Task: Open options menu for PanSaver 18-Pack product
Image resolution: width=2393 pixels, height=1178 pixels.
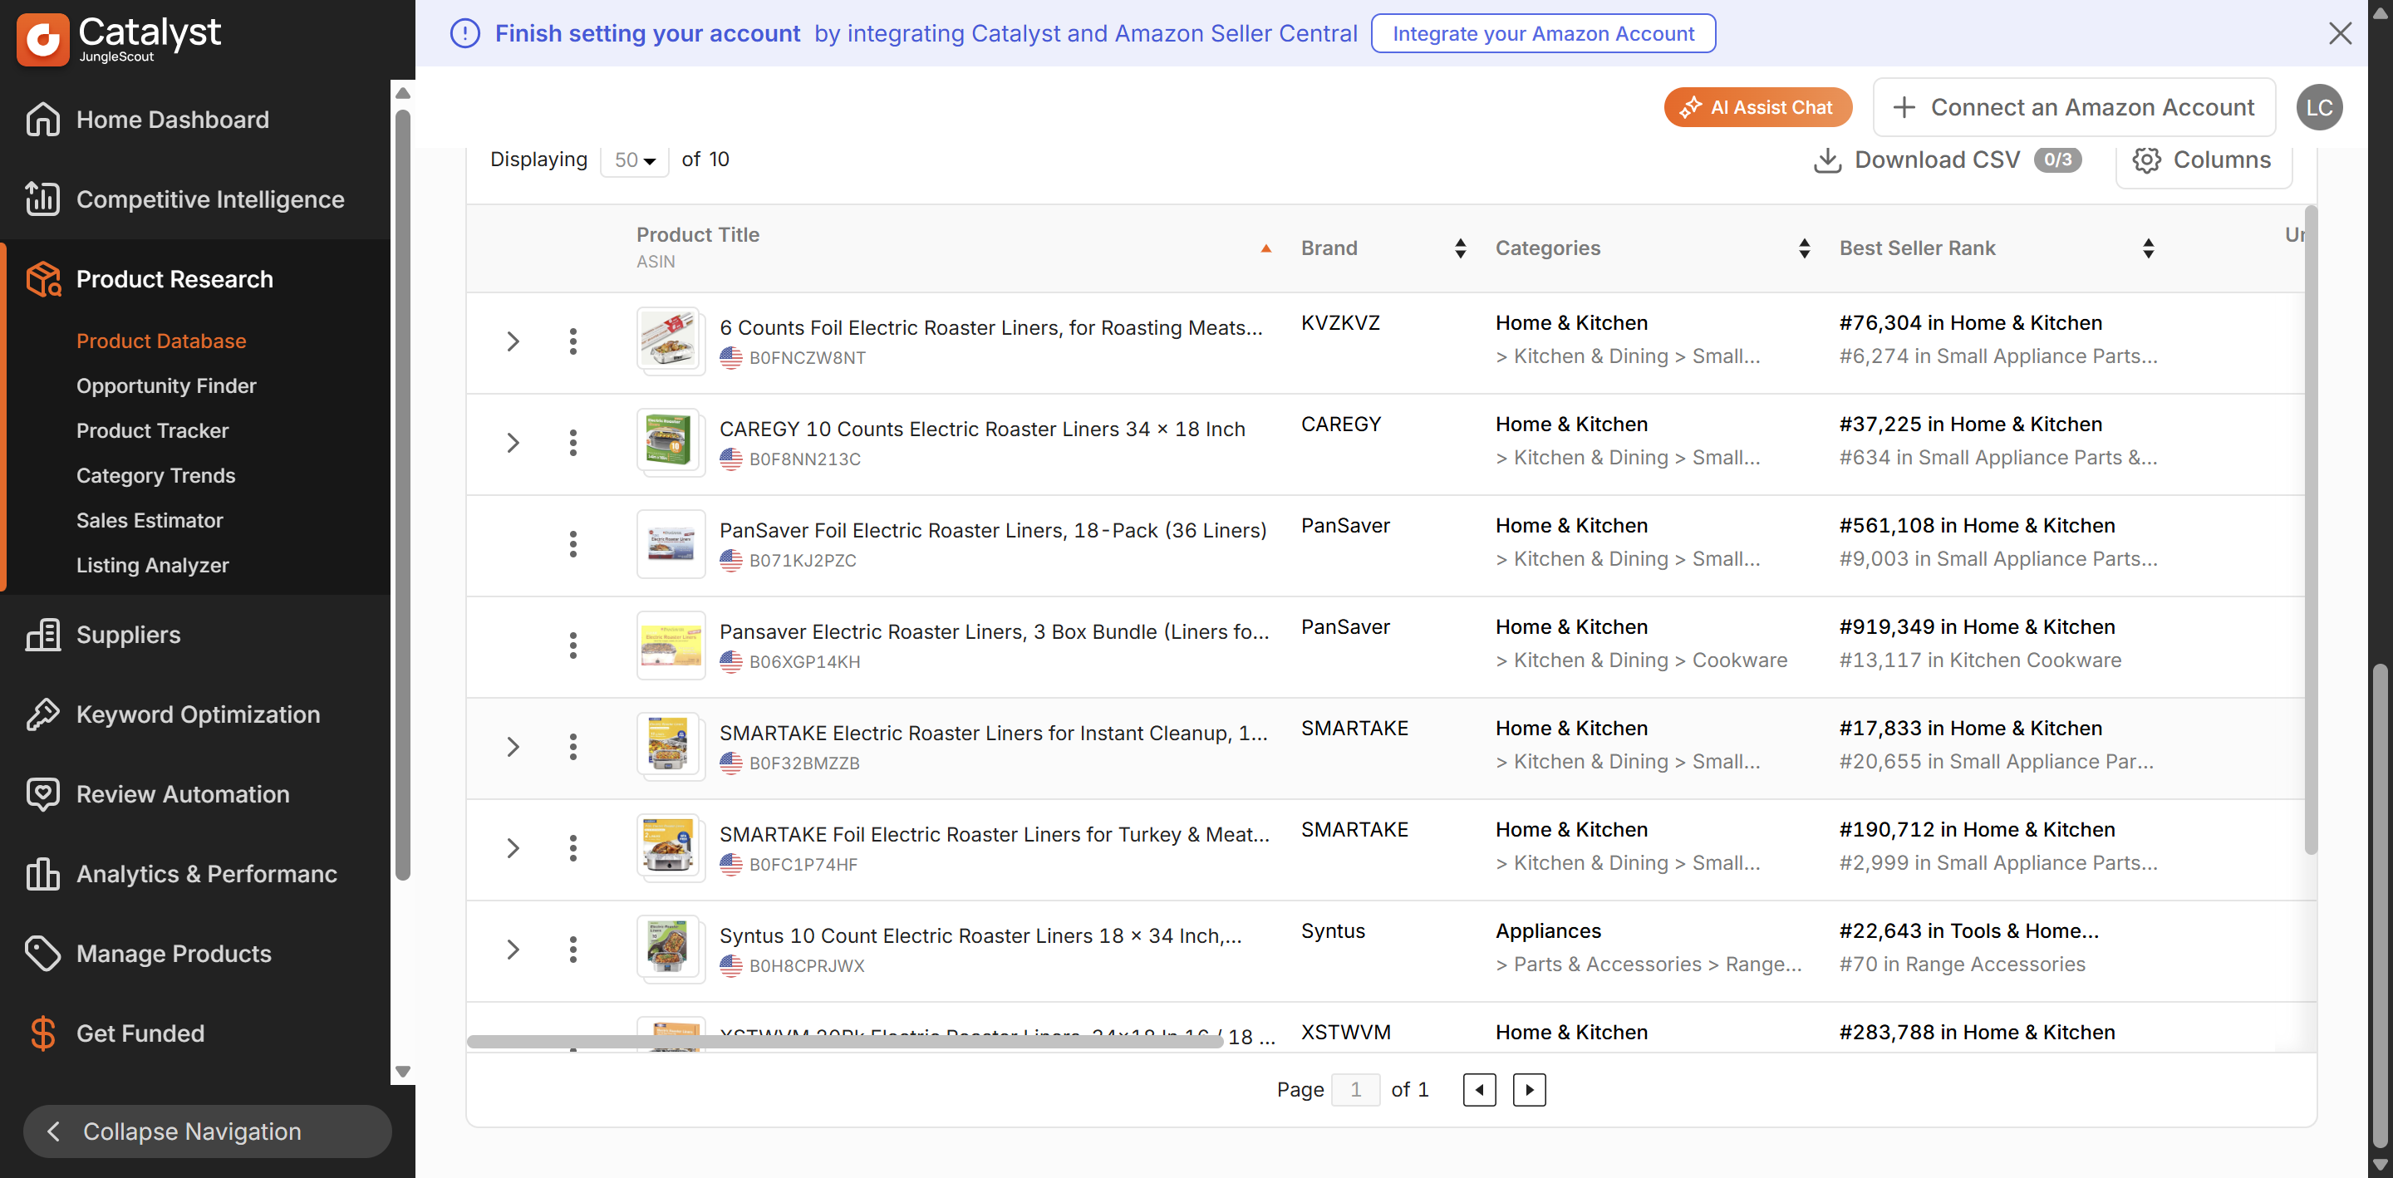Action: point(573,544)
